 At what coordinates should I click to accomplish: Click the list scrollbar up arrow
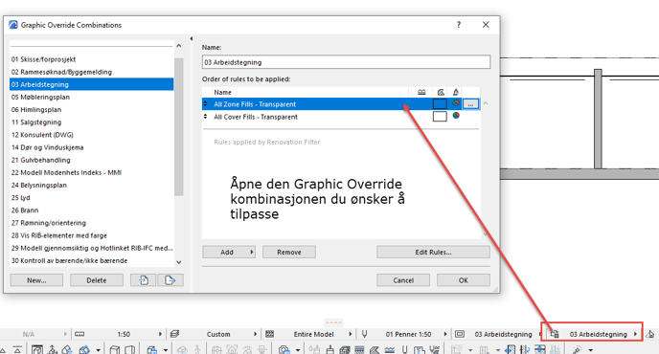pos(179,46)
